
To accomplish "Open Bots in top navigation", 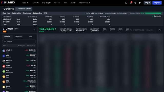I will point(66,3).
